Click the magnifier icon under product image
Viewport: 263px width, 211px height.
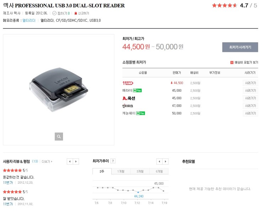(59, 136)
